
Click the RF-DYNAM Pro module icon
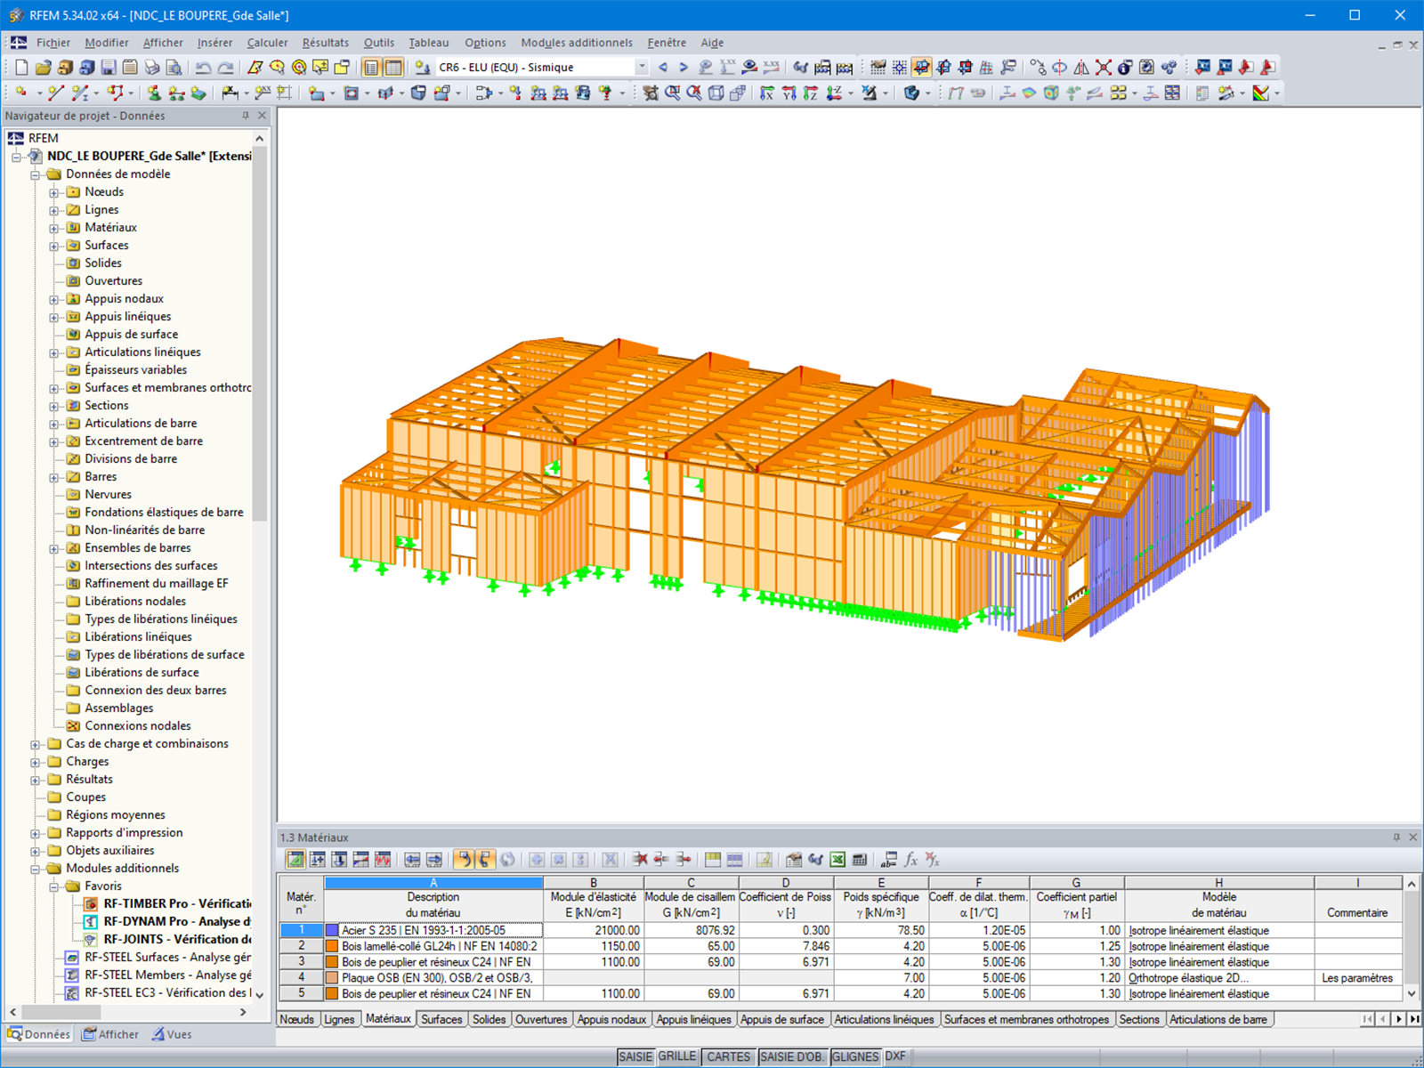(x=90, y=921)
